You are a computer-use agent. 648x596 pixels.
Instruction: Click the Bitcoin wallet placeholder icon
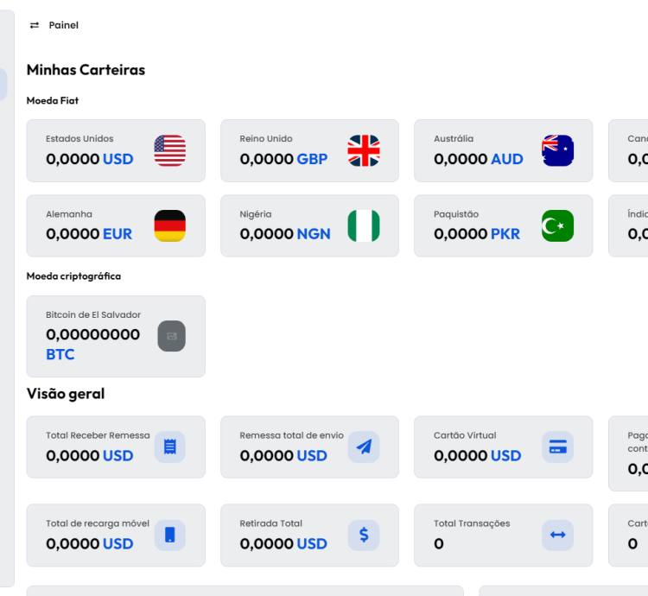click(171, 336)
